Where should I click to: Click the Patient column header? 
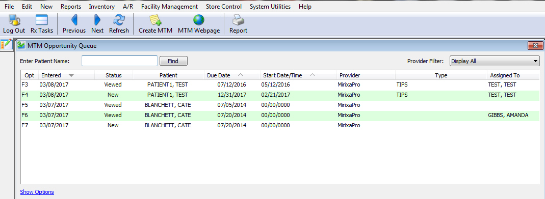(x=169, y=75)
